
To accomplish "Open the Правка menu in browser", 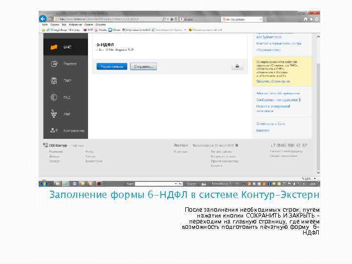I will tap(55, 24).
